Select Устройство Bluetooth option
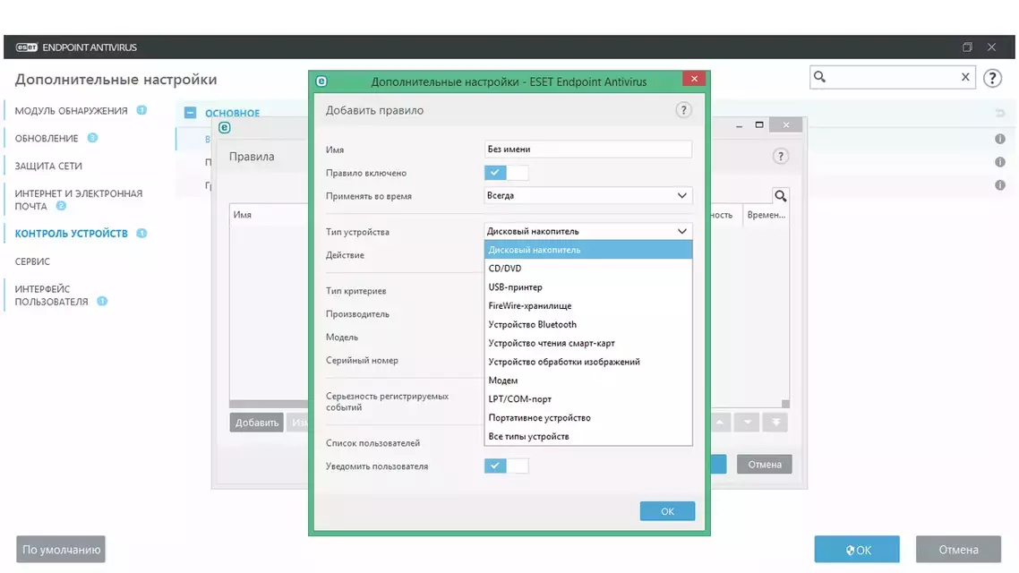 point(588,324)
